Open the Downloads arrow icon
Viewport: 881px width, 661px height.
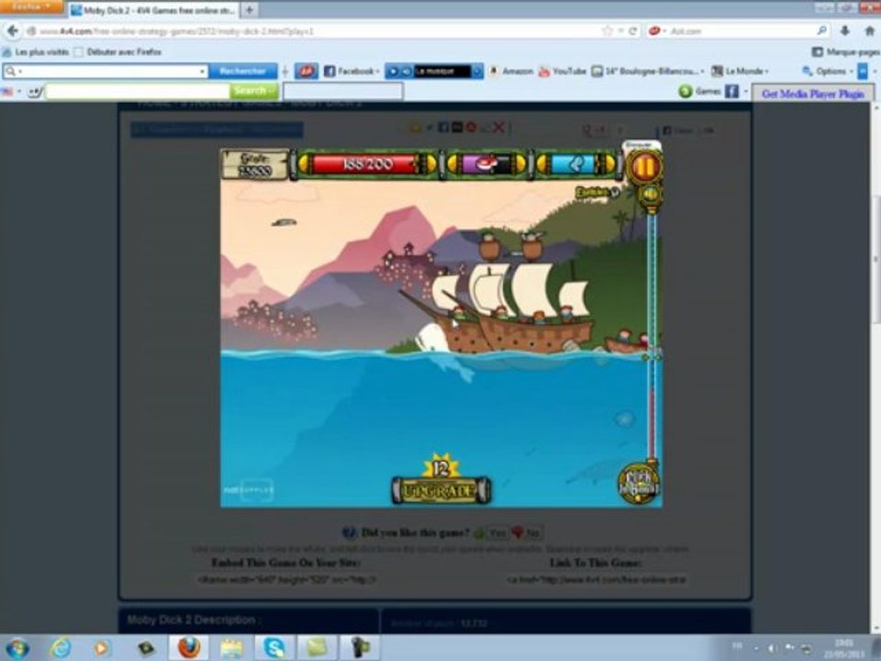(x=844, y=31)
